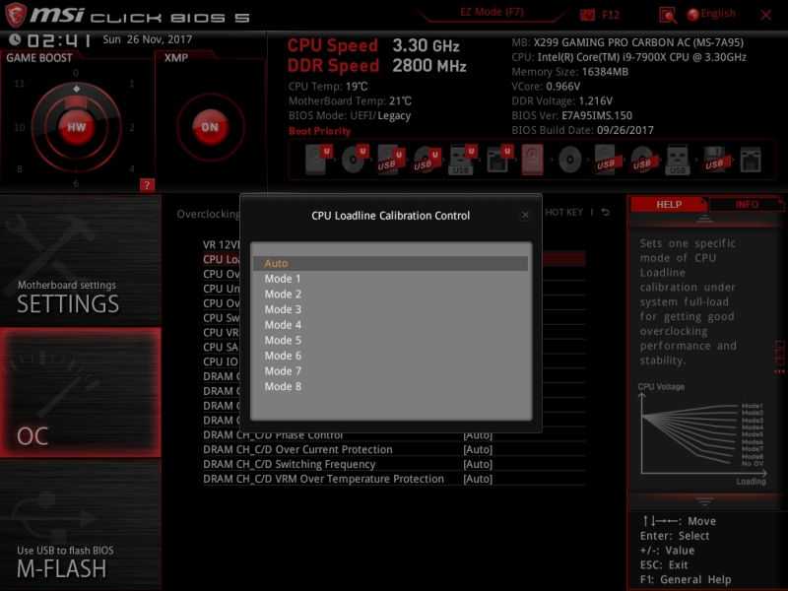
Task: Click the MSI dragon shield logo
Action: coord(16,14)
